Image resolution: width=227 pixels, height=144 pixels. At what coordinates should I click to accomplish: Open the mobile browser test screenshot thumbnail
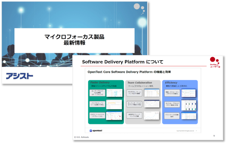point(189,105)
